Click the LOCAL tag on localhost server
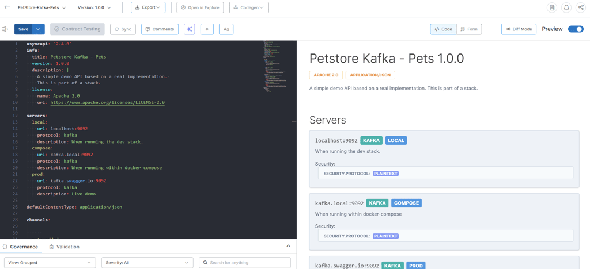This screenshot has width=590, height=269. click(396, 141)
